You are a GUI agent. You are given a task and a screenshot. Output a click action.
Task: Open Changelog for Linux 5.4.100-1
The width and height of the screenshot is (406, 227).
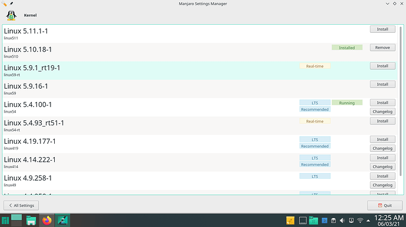(x=382, y=111)
